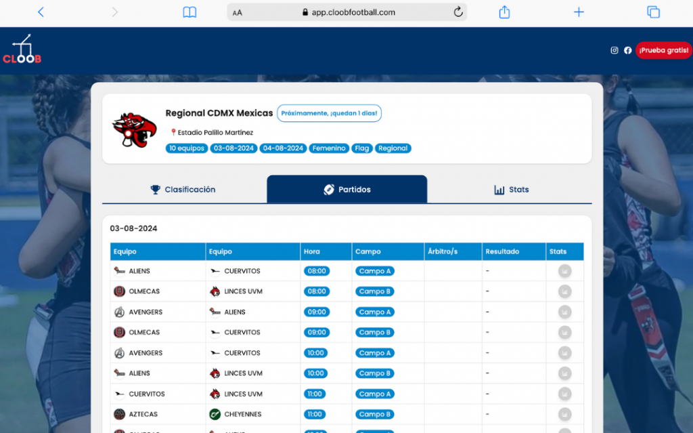Image resolution: width=693 pixels, height=433 pixels.
Task: Tap the Safari back arrow
Action: (41, 12)
